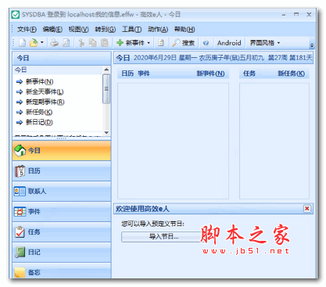Click the 联系人 contact card icon
Screen dimensions: 326x287
click(x=20, y=192)
